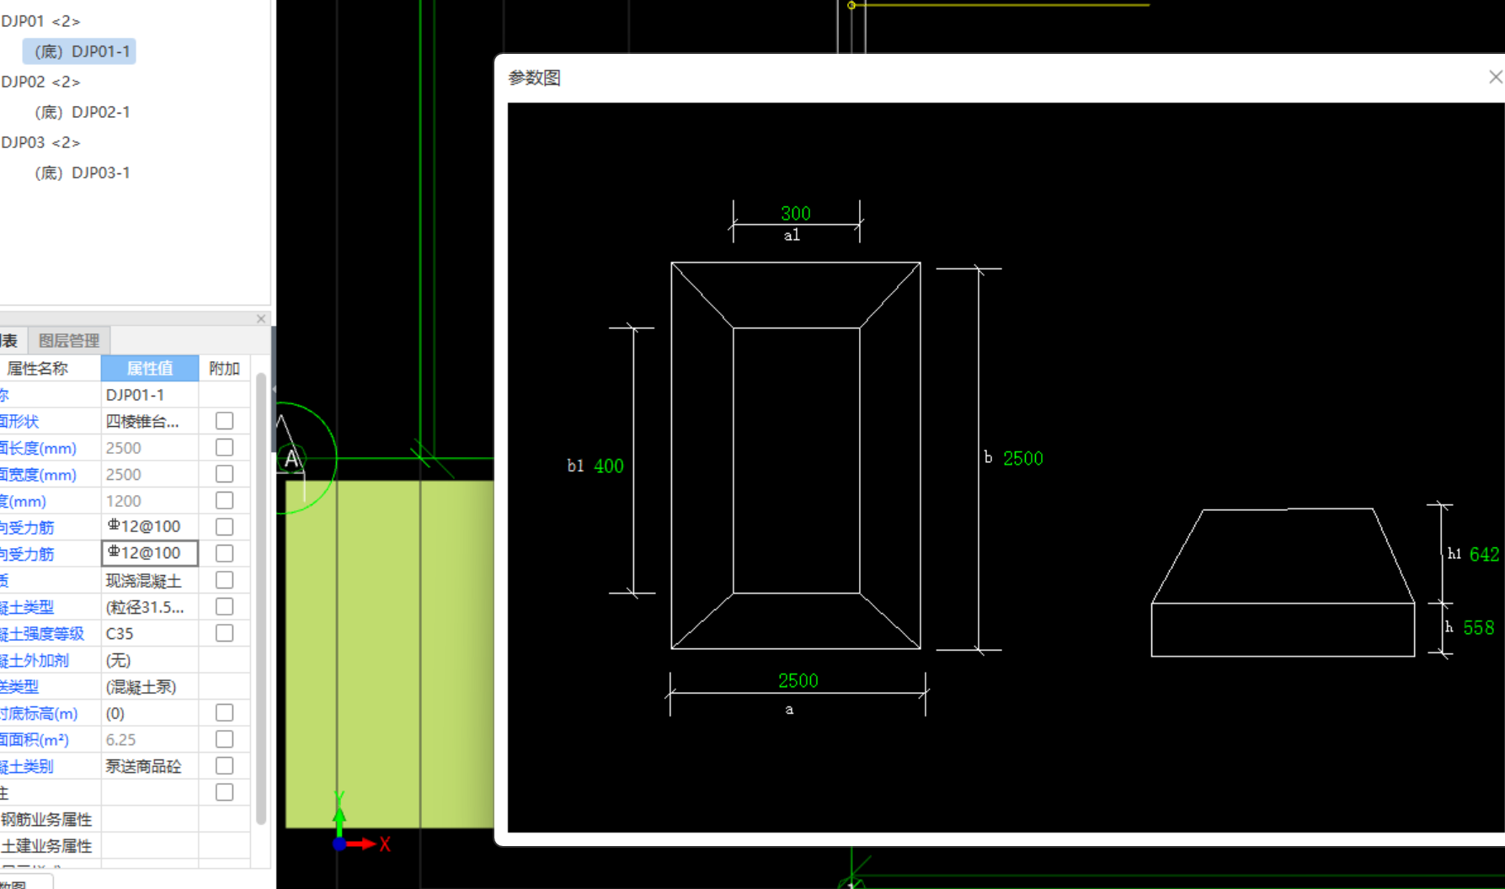Screen dimensions: 1505x889
Task: Open the 泵送商品砼 category cell
Action: (x=150, y=766)
